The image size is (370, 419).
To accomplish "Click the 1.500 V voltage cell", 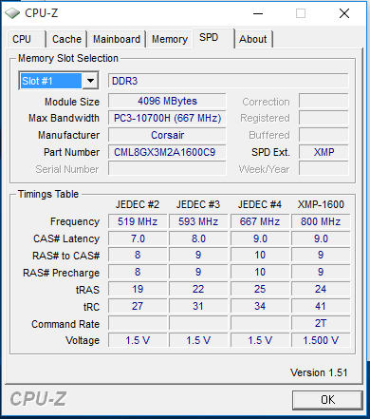I will point(321,340).
